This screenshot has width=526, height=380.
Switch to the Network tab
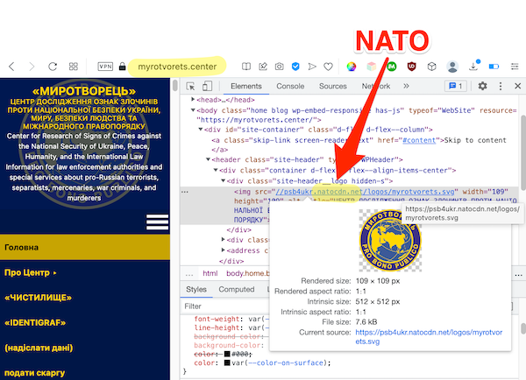pyautogui.click(x=376, y=86)
